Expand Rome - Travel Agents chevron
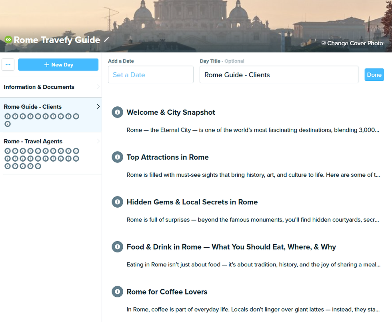 click(x=98, y=141)
